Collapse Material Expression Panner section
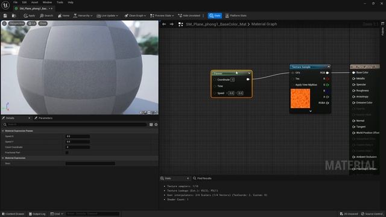The image size is (386, 217). [x=3, y=131]
